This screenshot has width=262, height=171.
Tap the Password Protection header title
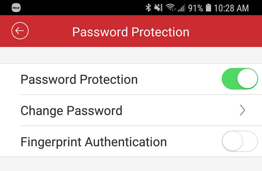click(131, 32)
